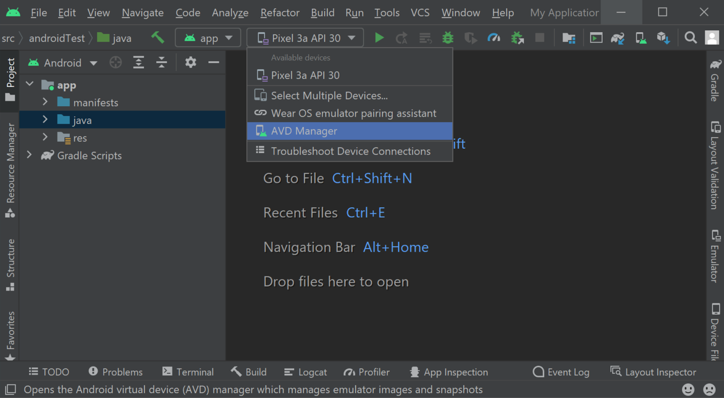Open the Problems tool window
The height and width of the screenshot is (398, 724).
tap(116, 372)
